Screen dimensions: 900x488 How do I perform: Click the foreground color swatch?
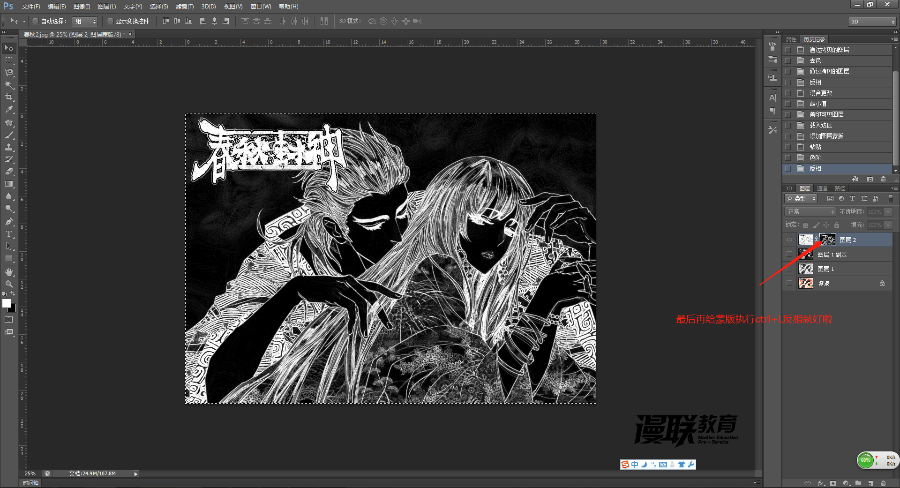point(7,303)
